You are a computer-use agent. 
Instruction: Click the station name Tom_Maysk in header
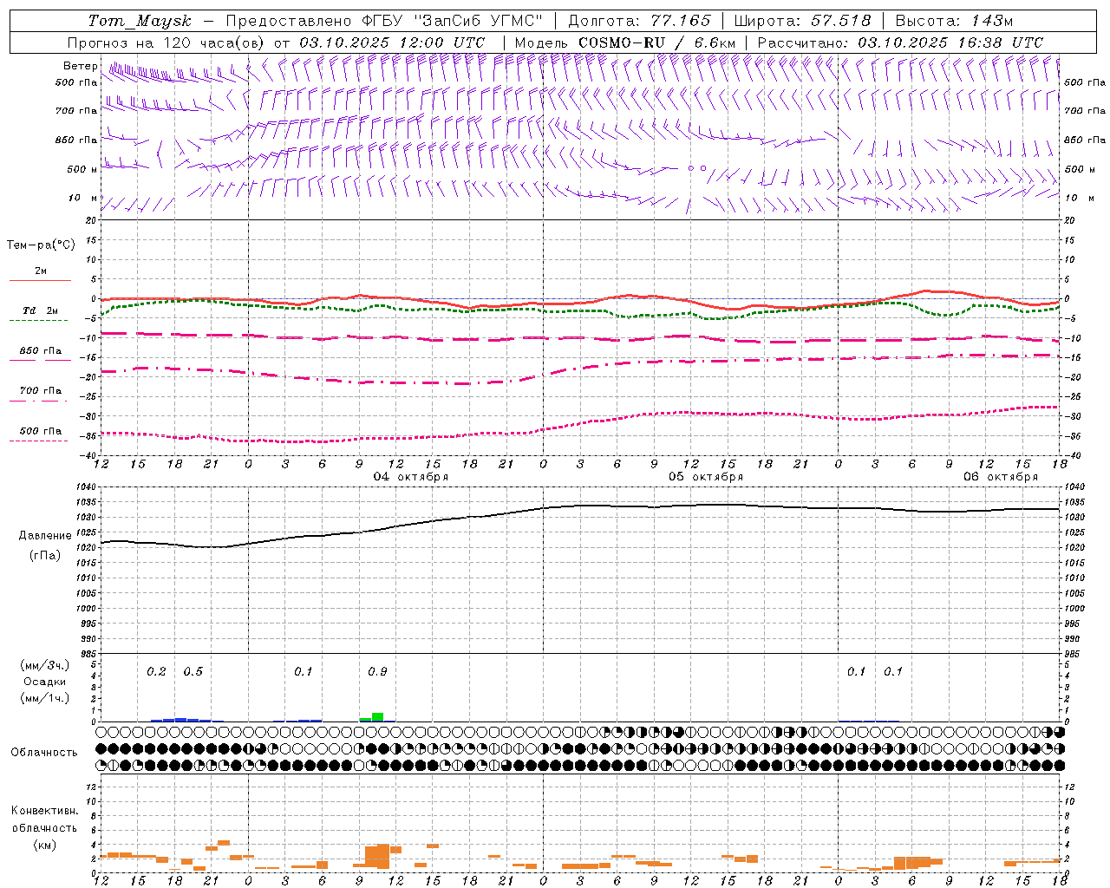[140, 21]
